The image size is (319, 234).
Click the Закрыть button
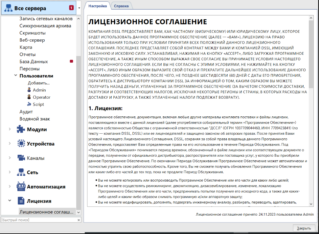[304, 228]
